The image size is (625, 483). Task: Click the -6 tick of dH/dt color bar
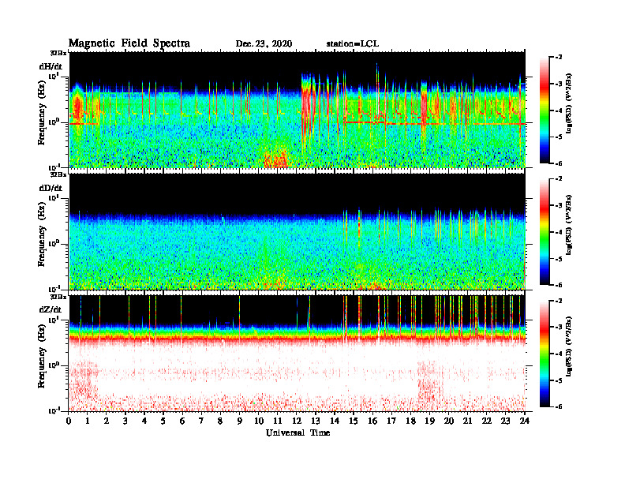(x=558, y=163)
